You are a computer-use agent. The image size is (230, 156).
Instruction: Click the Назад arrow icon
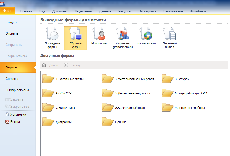[x=66, y=65]
